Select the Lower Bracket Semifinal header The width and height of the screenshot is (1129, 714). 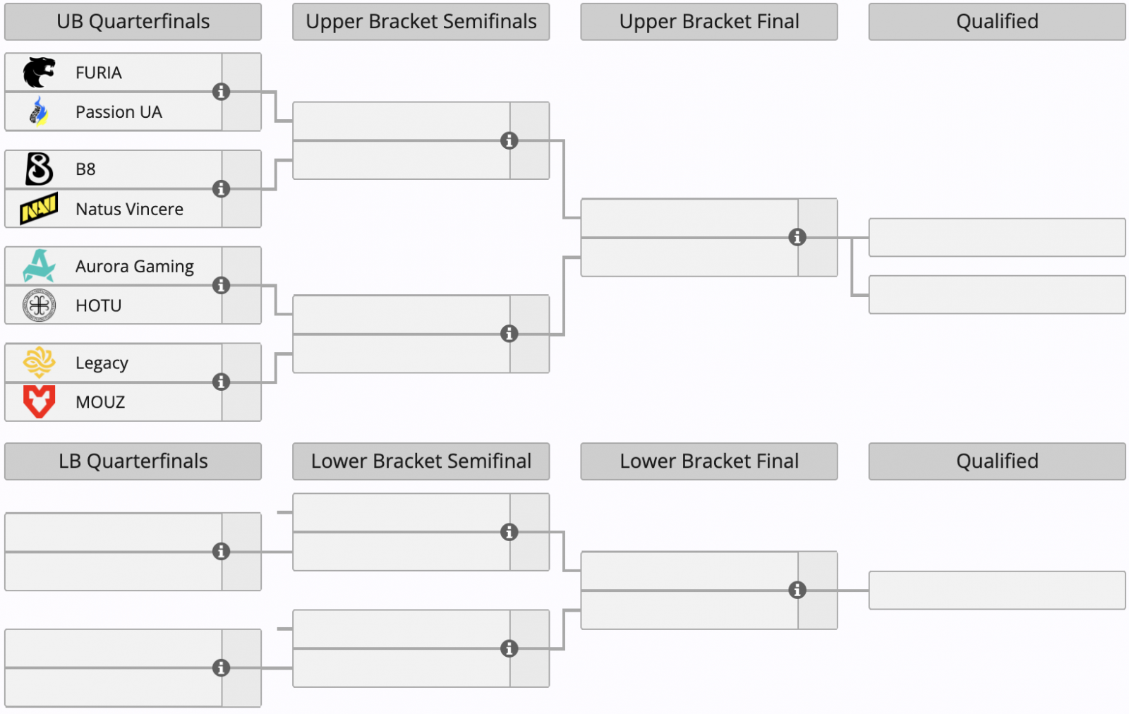[421, 461]
